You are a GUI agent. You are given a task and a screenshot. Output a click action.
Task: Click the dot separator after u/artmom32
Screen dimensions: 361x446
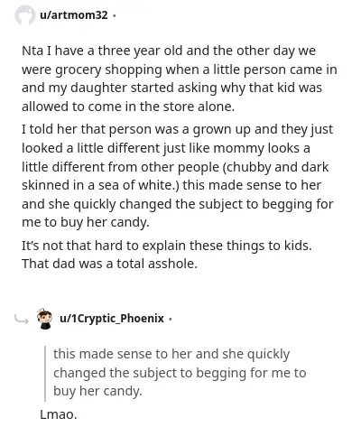tap(114, 15)
